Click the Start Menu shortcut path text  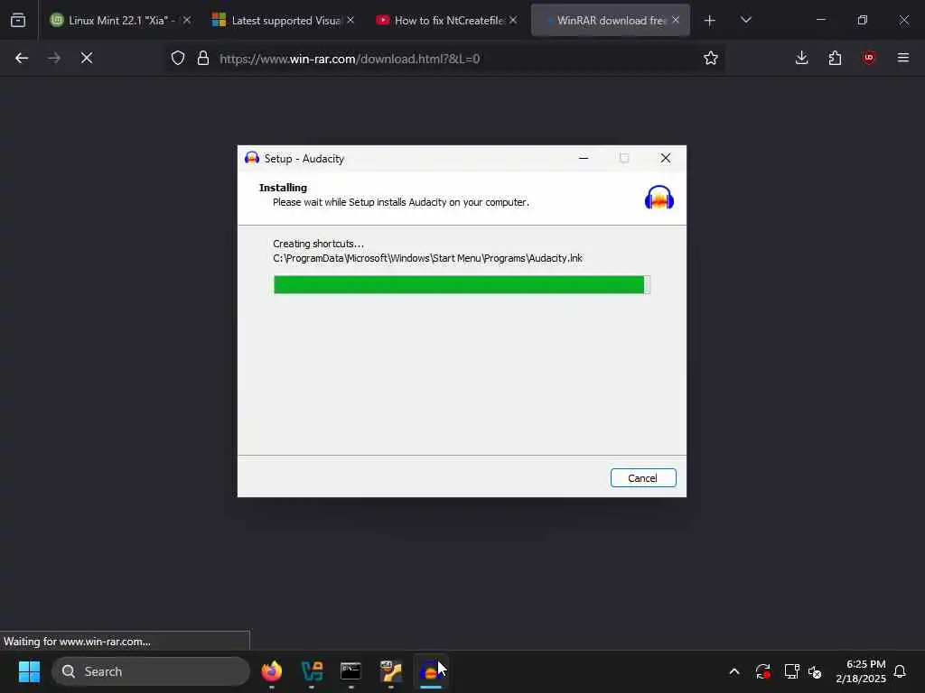point(427,259)
